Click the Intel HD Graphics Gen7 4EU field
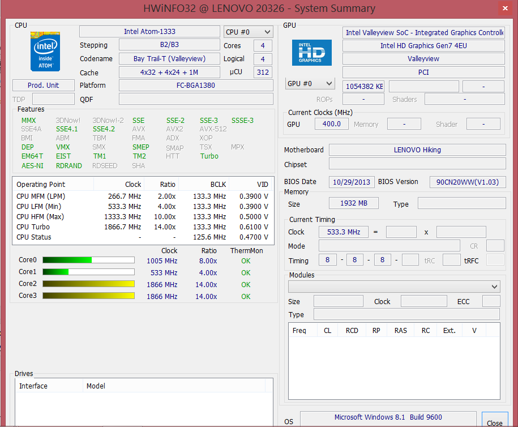 coord(423,46)
